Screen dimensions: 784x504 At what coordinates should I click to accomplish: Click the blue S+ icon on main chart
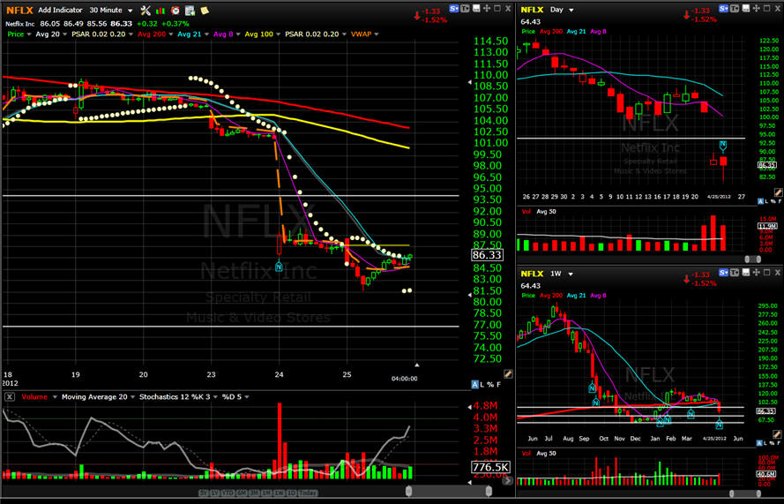(x=455, y=9)
